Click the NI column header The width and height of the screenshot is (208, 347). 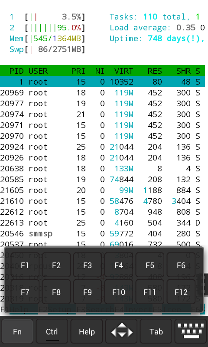click(x=100, y=71)
